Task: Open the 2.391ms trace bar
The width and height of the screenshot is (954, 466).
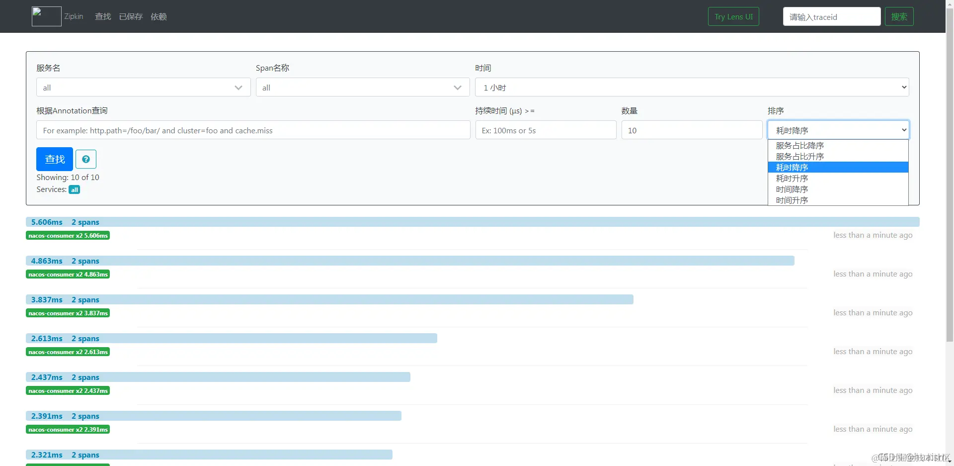Action: coord(214,416)
